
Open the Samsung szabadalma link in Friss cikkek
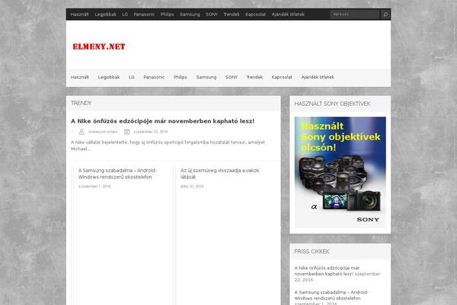point(331,295)
